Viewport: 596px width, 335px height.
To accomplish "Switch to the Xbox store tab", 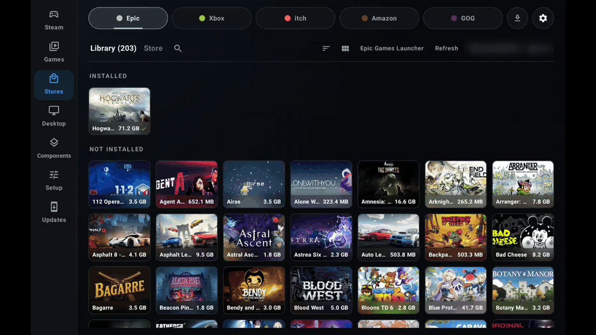I will [x=212, y=18].
